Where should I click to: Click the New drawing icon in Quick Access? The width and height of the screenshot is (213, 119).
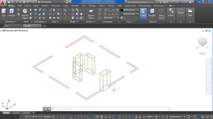(9, 2)
